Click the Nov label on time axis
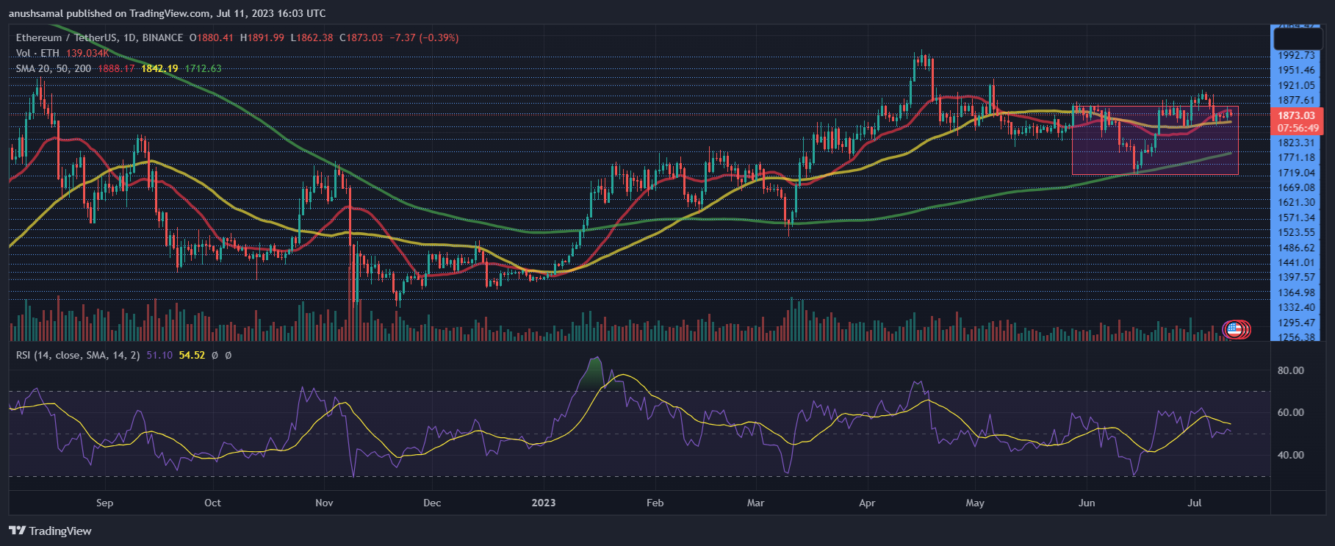Image resolution: width=1335 pixels, height=546 pixels. coord(324,503)
